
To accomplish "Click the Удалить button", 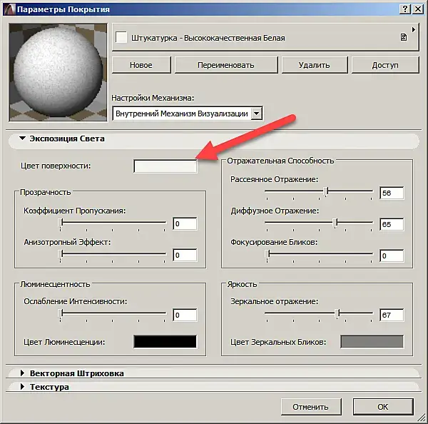I will coord(315,65).
